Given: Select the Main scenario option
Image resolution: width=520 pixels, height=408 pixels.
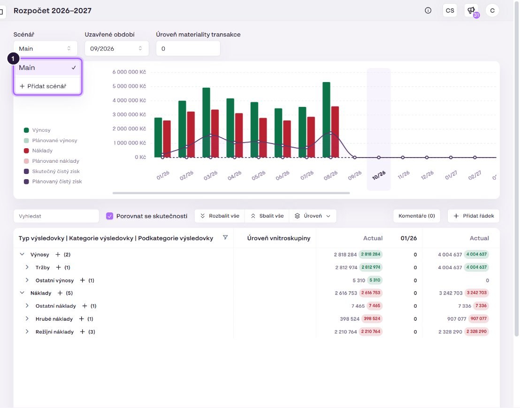Looking at the screenshot, I should [x=47, y=68].
